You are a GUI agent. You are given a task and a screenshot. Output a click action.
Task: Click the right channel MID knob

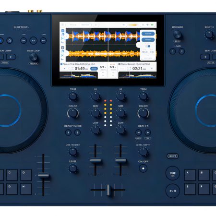(x=120, y=113)
